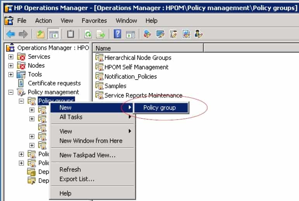Select the Samples list entry text
The height and width of the screenshot is (201, 299).
115,86
